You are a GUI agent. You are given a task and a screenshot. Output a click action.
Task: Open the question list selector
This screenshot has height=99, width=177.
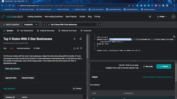[72, 24]
